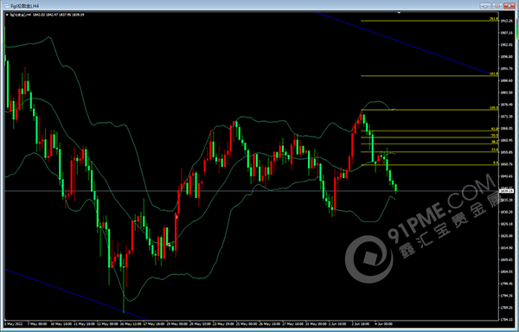Close the H4 chart window
The image size is (519, 332).
(x=509, y=6)
